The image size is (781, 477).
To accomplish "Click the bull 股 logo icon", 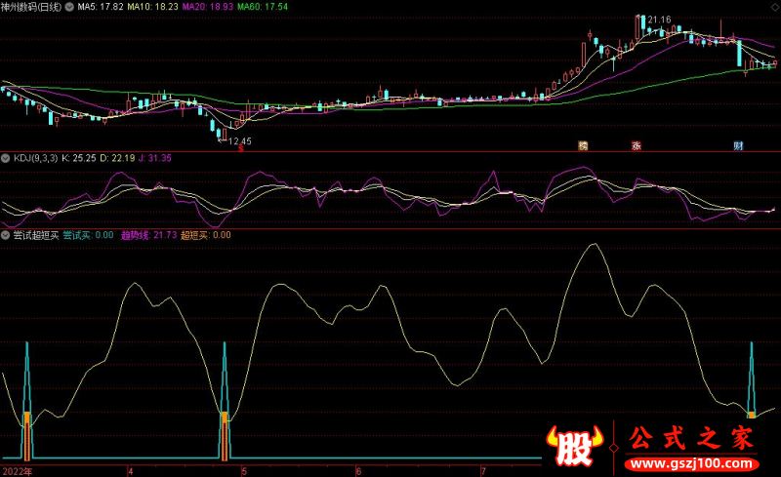I will tap(574, 446).
